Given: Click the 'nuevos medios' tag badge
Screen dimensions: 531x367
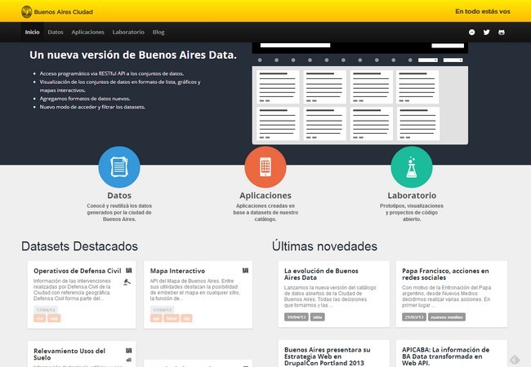Looking at the screenshot, I should pos(447,317).
